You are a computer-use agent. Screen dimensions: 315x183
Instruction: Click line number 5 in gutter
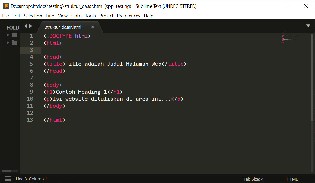click(x=31, y=64)
